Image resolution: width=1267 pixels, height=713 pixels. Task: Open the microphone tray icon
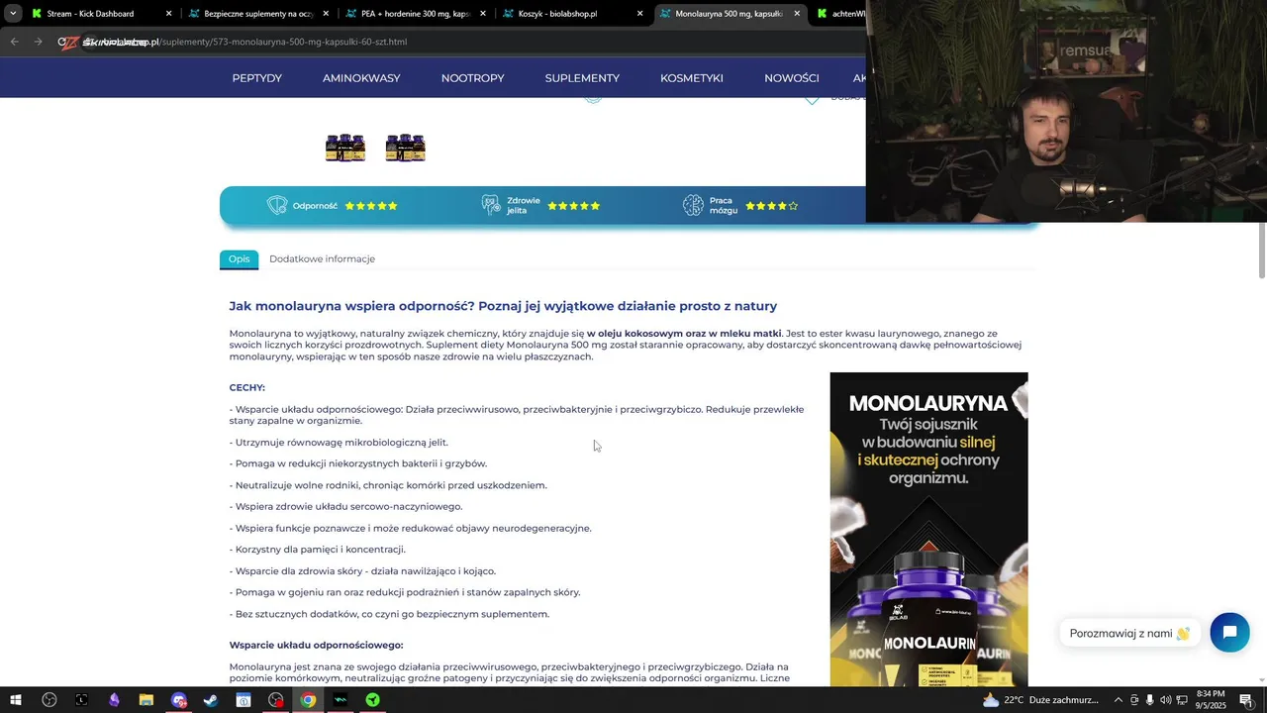click(1149, 700)
